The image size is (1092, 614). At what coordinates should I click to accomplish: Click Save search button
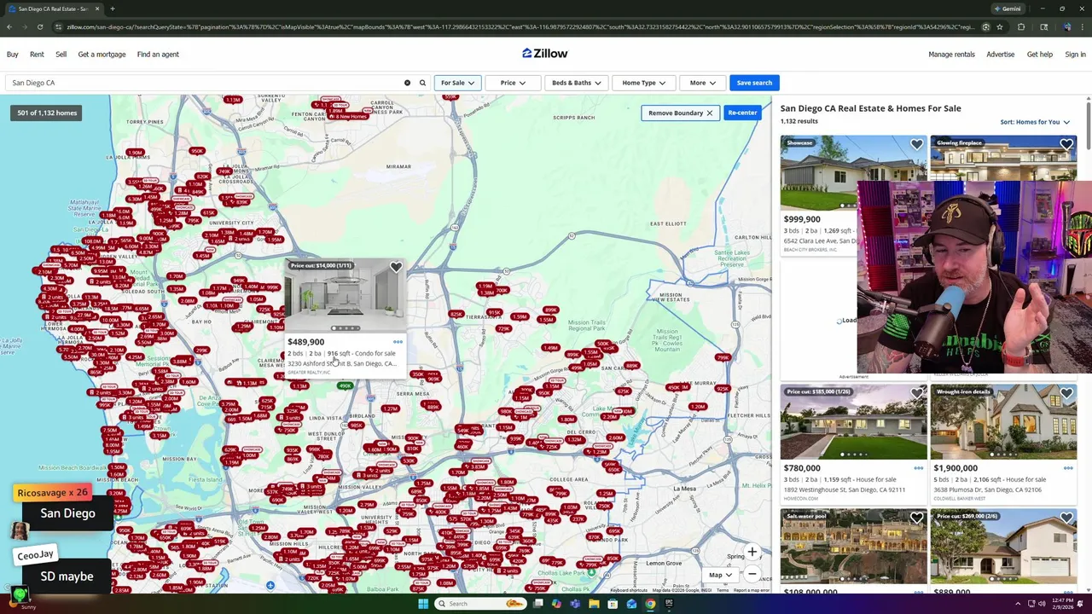pyautogui.click(x=754, y=83)
